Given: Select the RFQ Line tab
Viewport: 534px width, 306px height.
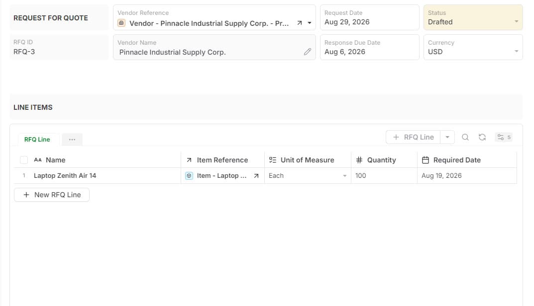Looking at the screenshot, I should coord(37,140).
